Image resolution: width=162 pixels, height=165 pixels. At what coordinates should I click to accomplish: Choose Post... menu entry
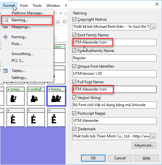[27, 44]
